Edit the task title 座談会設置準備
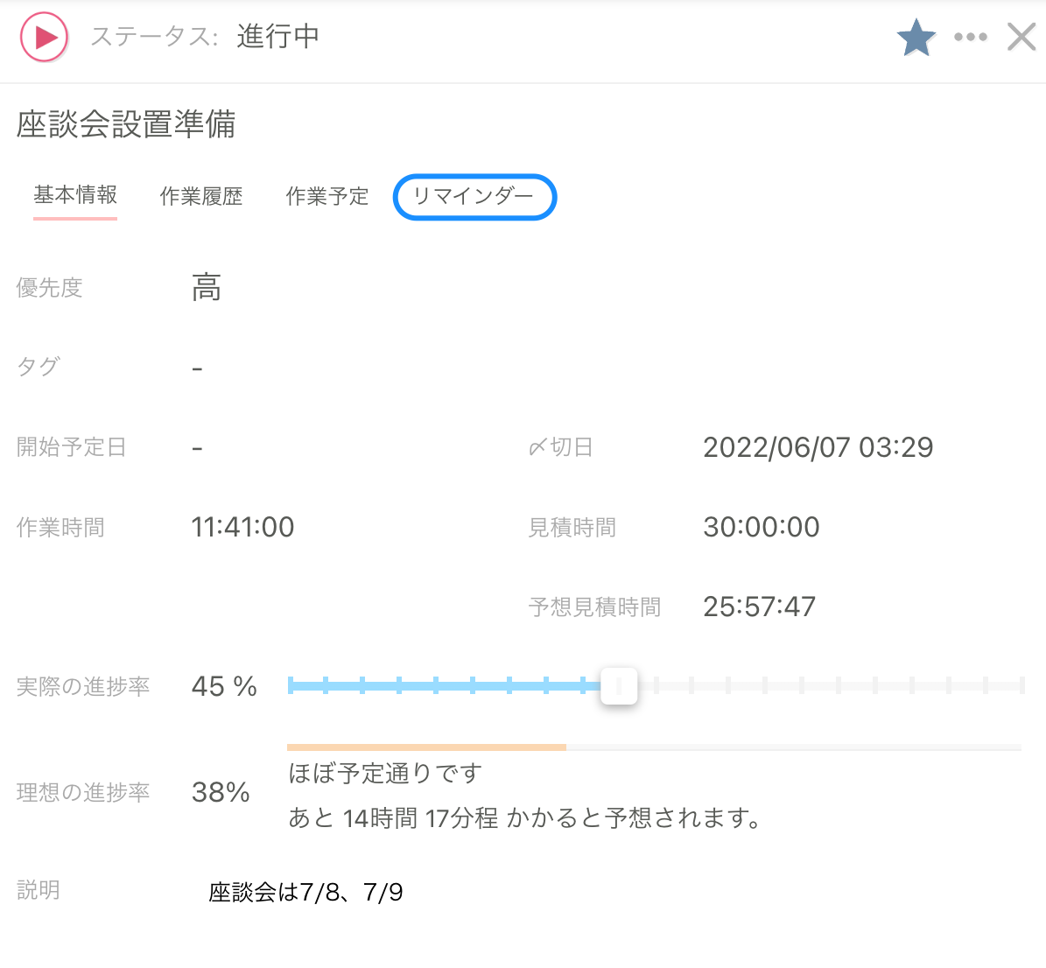This screenshot has width=1046, height=968. 126,124
